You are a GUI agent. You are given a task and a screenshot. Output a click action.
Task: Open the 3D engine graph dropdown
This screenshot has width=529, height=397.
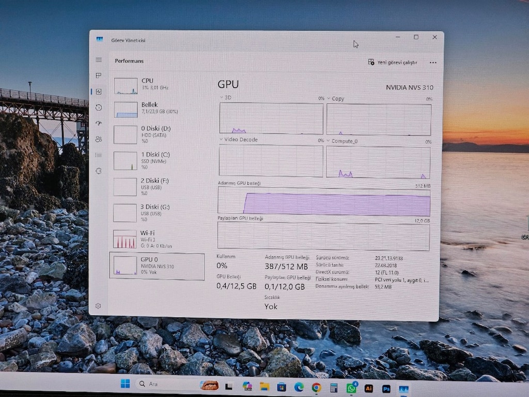(x=226, y=98)
